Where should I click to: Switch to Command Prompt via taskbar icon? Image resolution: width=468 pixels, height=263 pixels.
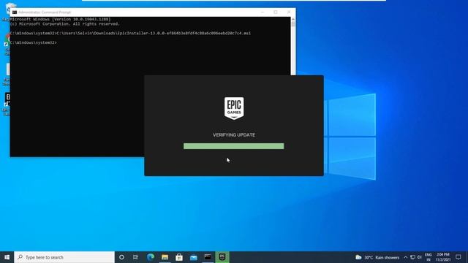[x=208, y=257]
